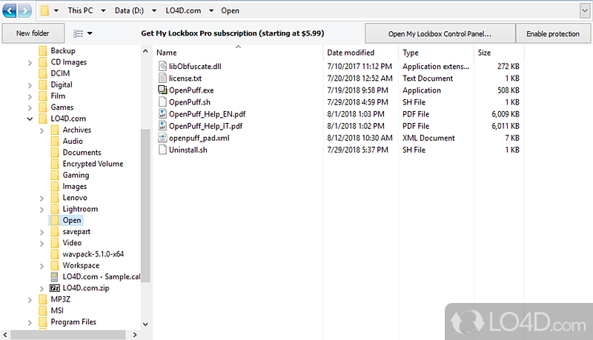This screenshot has height=340, width=593.
Task: Open the view options dropdown
Action: (83, 34)
